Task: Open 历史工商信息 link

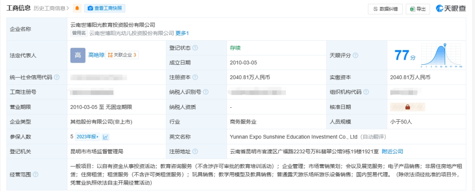Action: pos(51,8)
